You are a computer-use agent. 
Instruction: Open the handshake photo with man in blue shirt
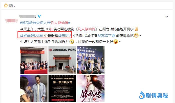(x=34, y=88)
